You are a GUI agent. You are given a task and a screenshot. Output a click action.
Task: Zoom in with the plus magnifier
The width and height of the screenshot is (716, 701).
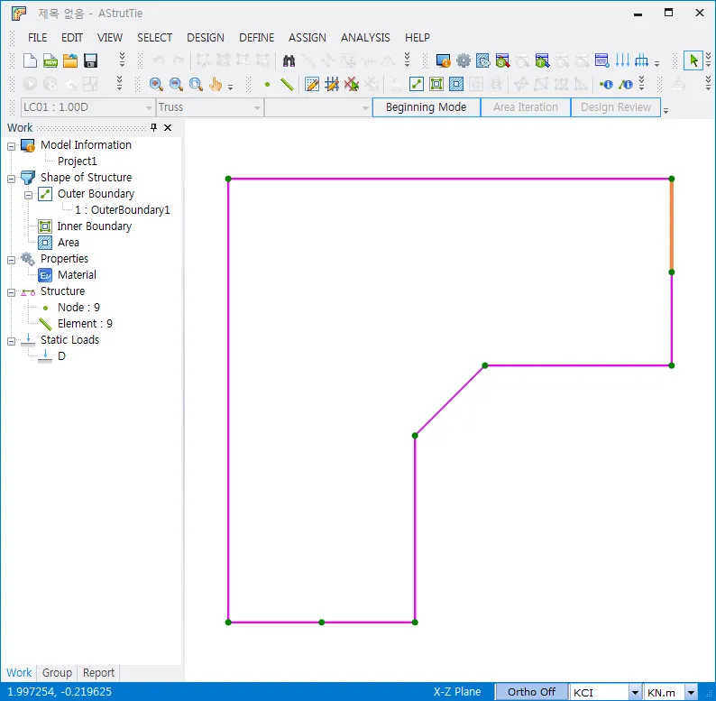tap(156, 84)
